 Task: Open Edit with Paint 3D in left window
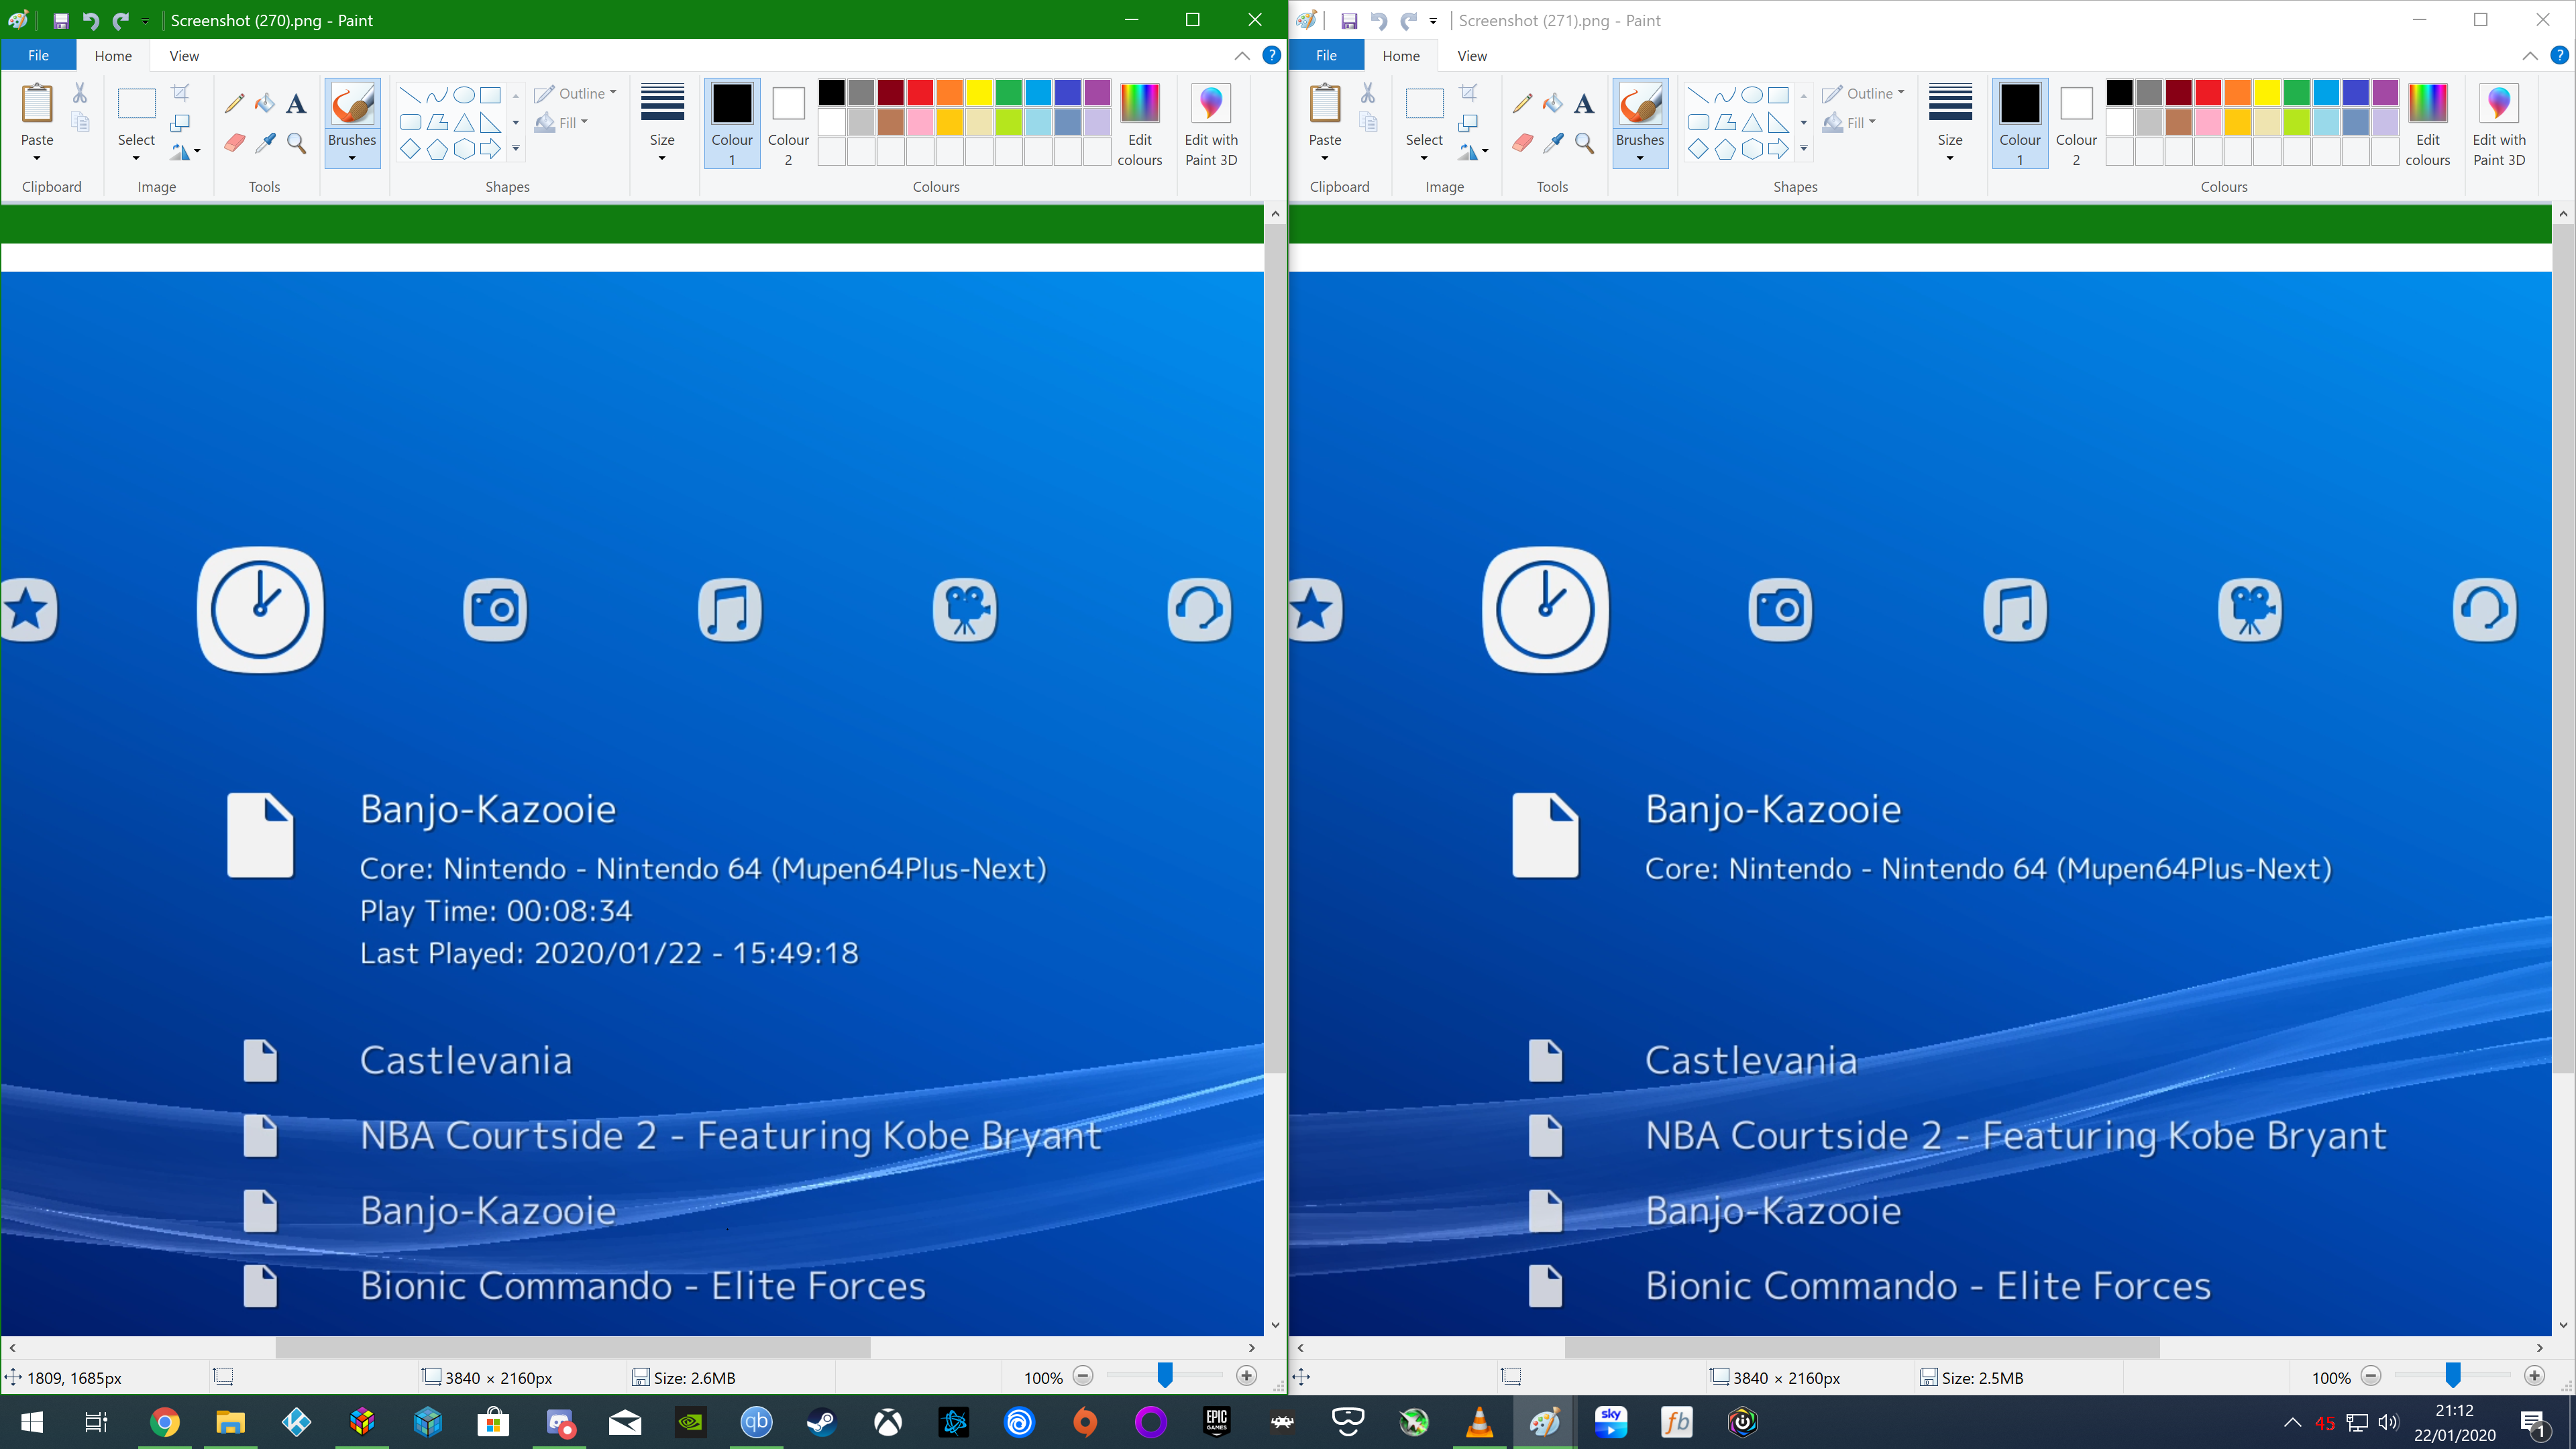1211,124
